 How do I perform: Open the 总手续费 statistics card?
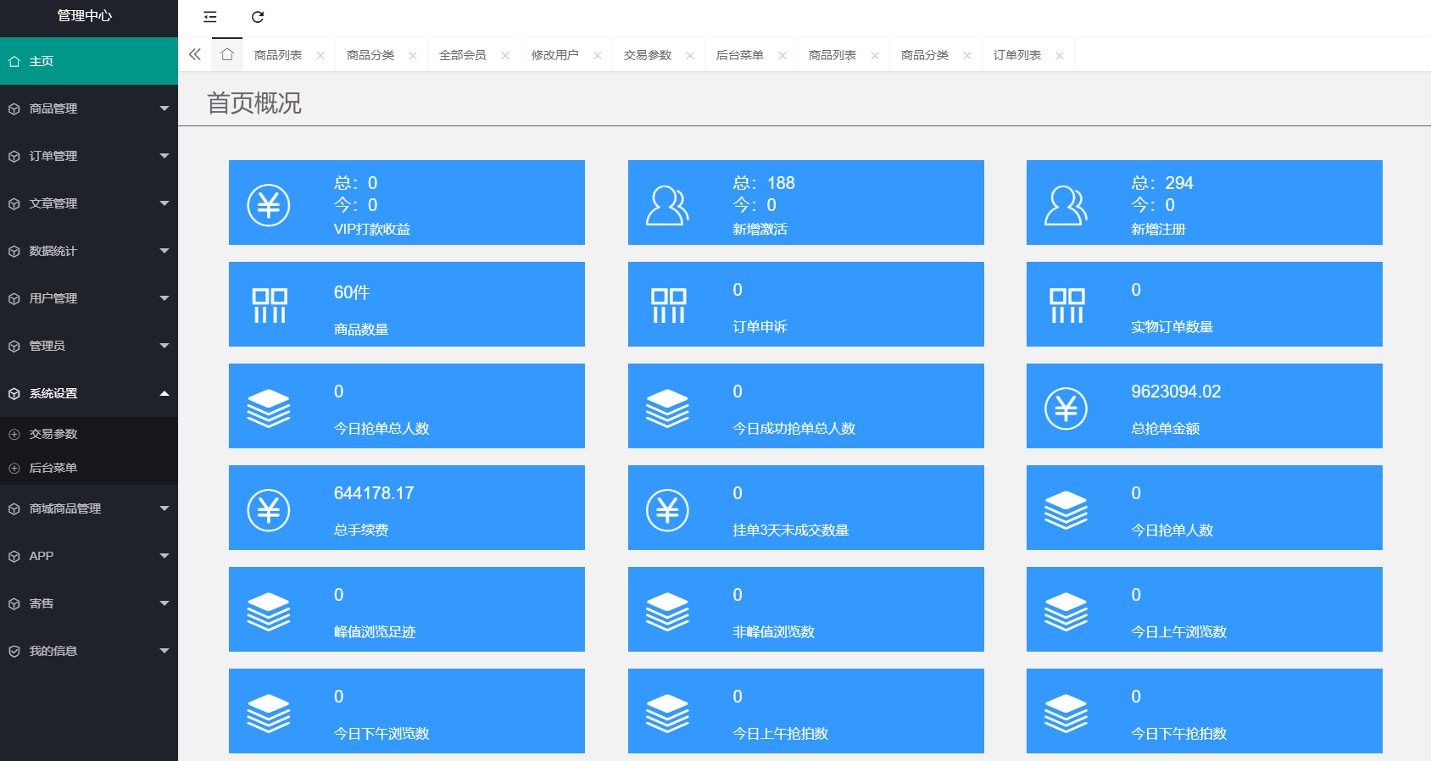tap(407, 508)
